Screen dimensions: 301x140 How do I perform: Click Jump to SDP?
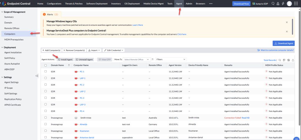click(x=261, y=4)
